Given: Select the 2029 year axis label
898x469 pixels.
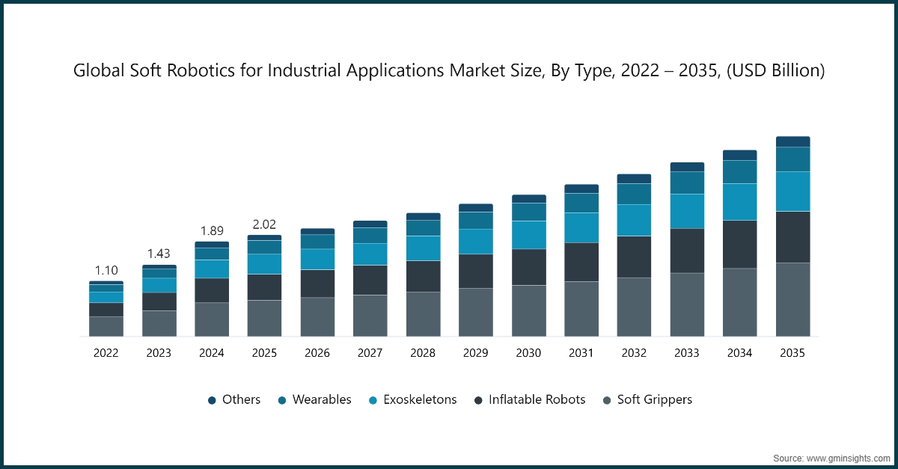Looking at the screenshot, I should point(476,352).
